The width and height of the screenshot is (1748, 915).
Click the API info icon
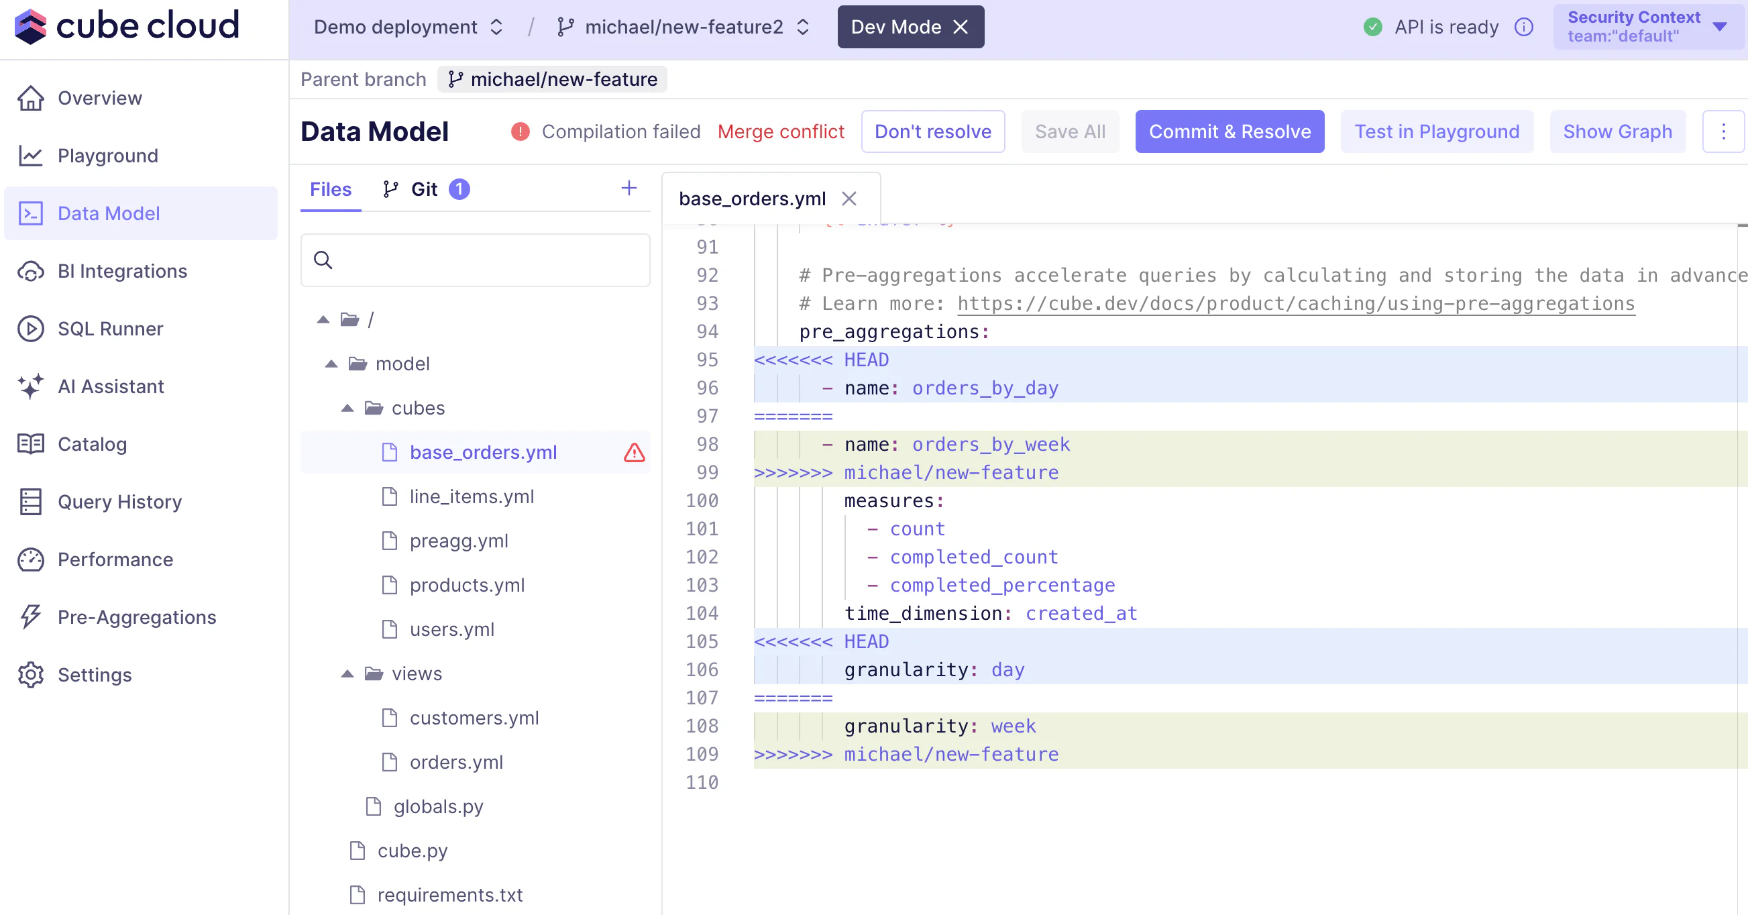pyautogui.click(x=1523, y=27)
